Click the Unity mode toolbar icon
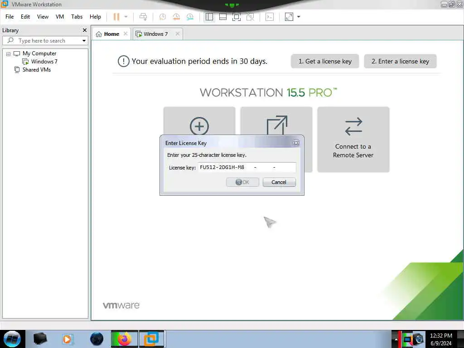This screenshot has width=464, height=348. [250, 17]
